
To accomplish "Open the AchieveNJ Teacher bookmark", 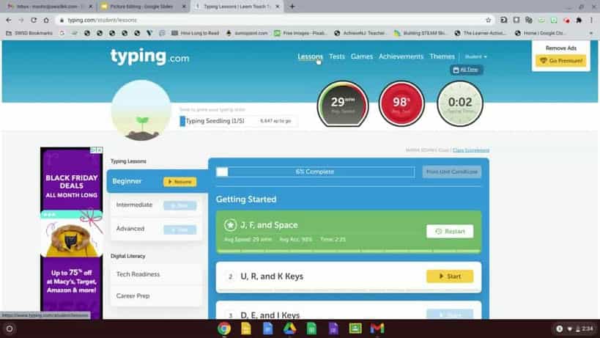I will pyautogui.click(x=360, y=33).
